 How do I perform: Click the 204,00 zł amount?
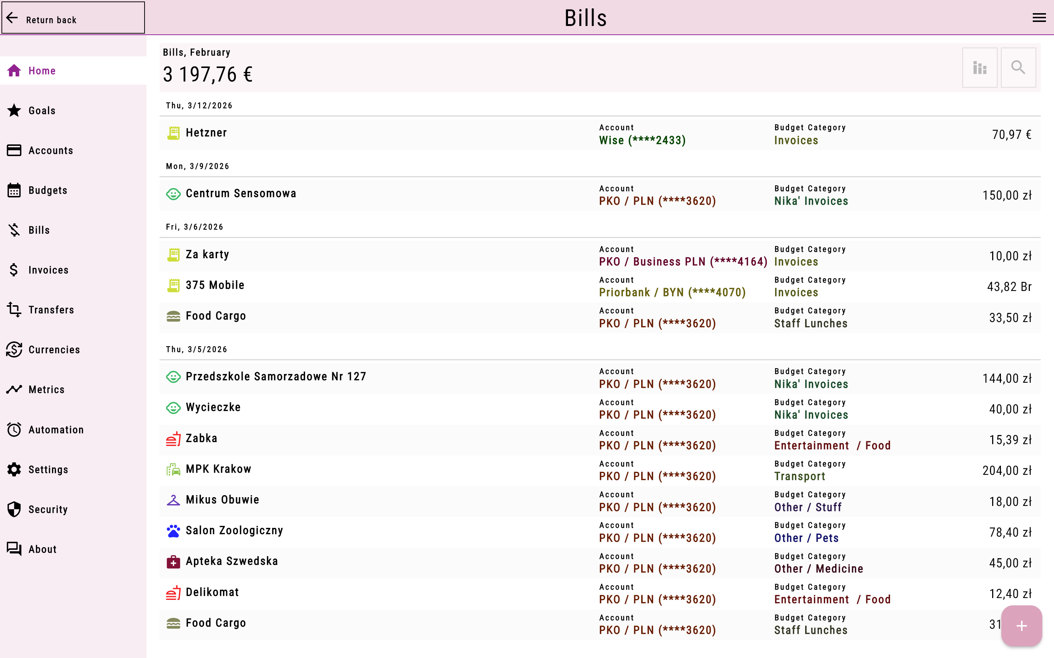point(1006,470)
